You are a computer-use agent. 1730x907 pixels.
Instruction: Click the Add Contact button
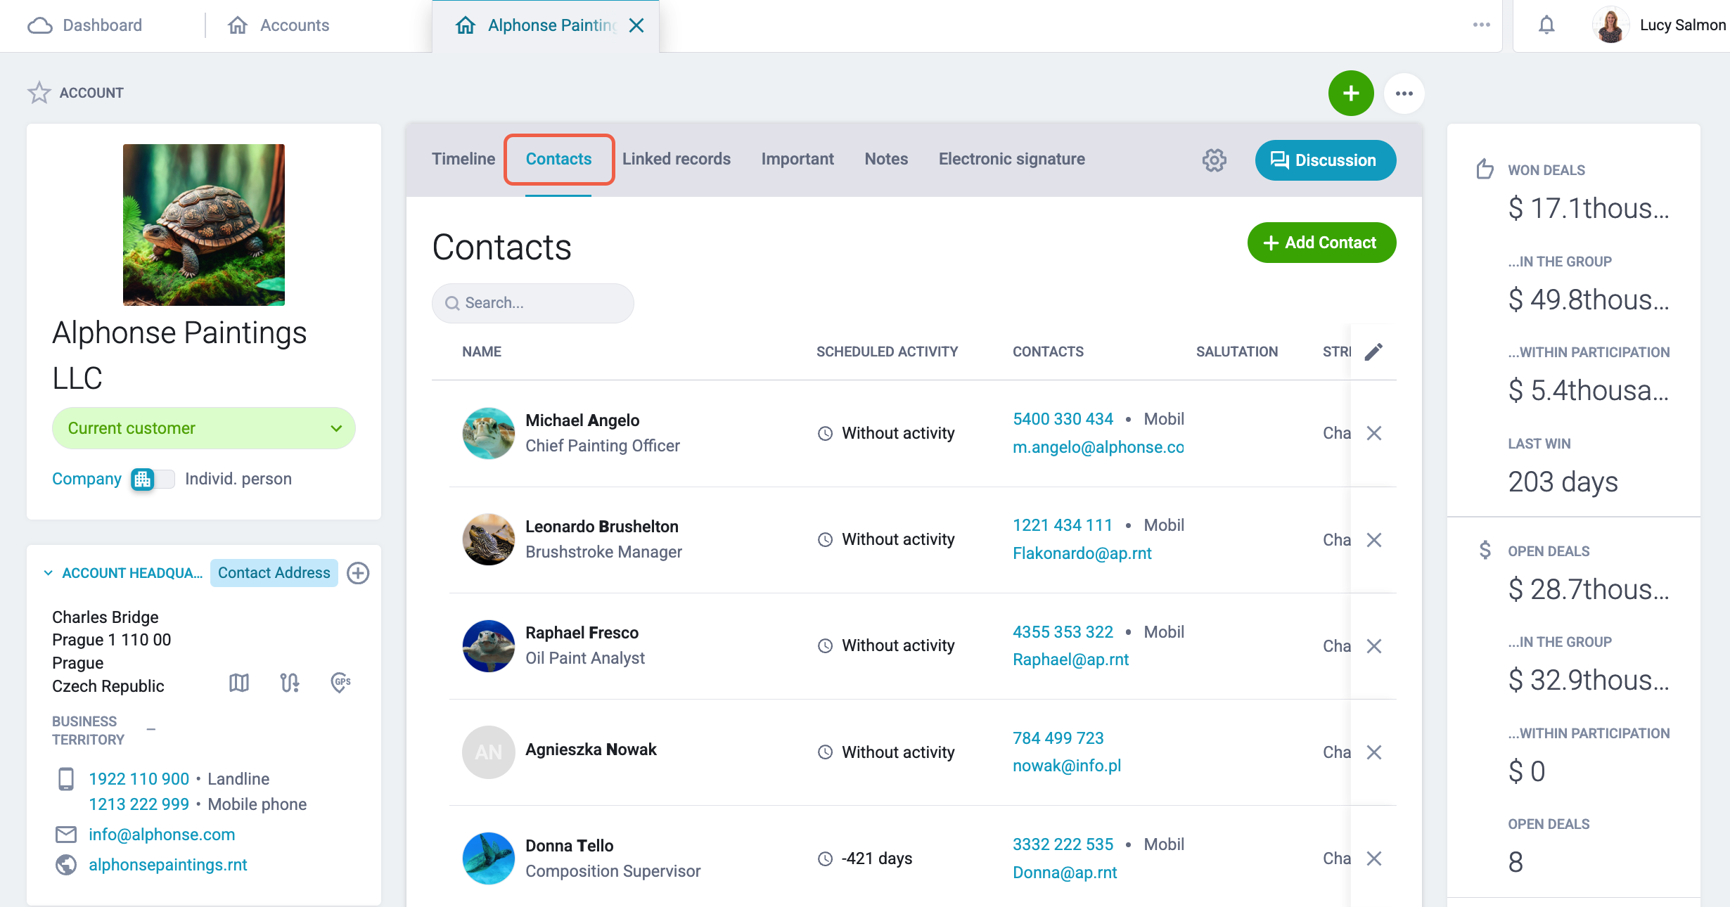[x=1321, y=243]
